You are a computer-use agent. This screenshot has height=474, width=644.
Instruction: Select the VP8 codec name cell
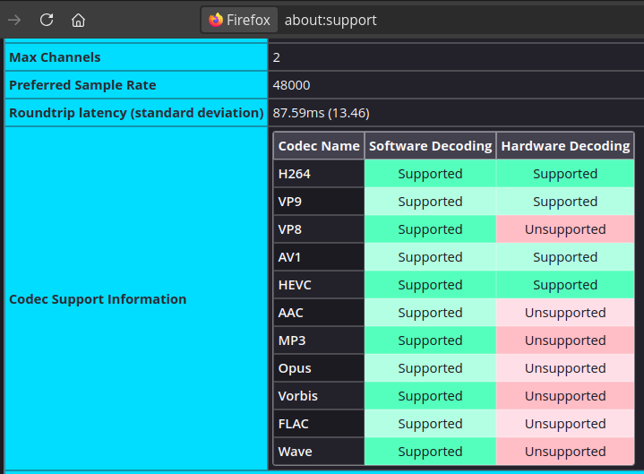point(319,229)
